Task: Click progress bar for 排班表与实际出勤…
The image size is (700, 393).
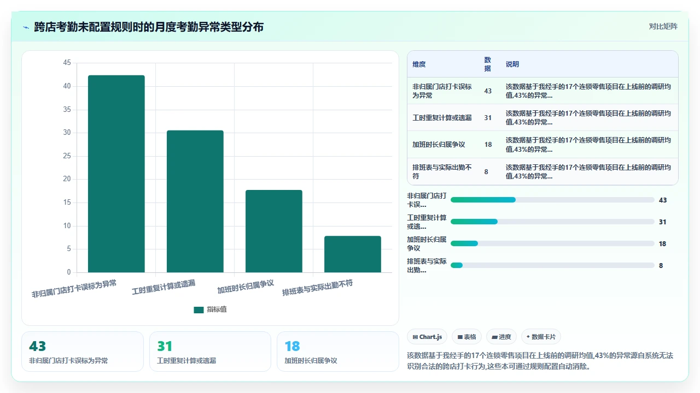Action: pos(552,265)
